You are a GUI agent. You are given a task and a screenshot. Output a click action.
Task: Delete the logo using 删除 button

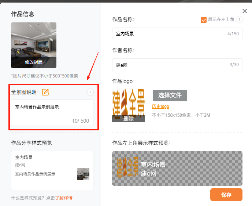click(128, 119)
